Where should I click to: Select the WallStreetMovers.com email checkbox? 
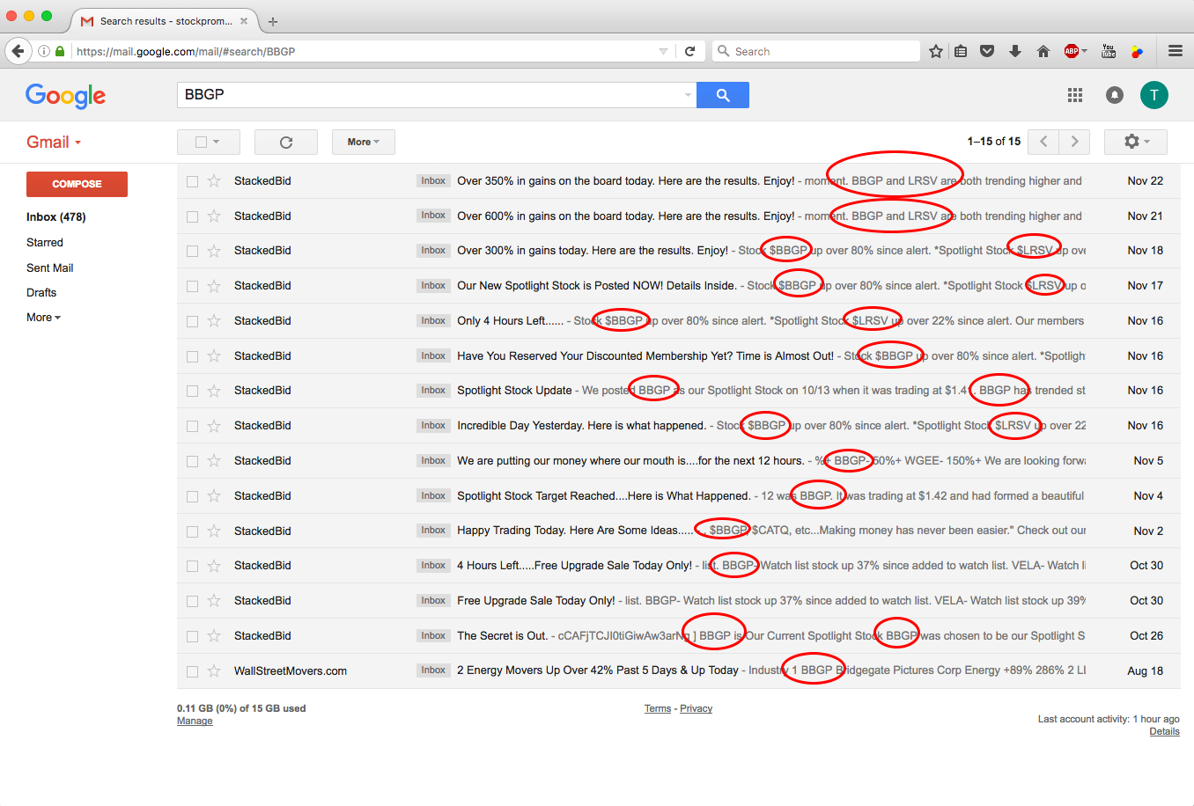click(192, 671)
